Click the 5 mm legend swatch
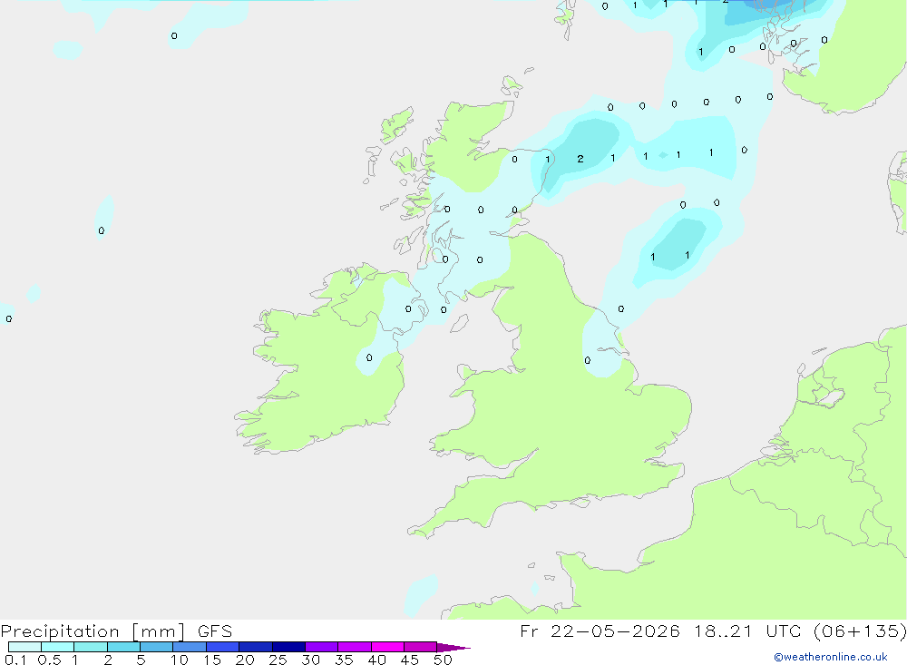Image resolution: width=907 pixels, height=665 pixels. (156, 647)
